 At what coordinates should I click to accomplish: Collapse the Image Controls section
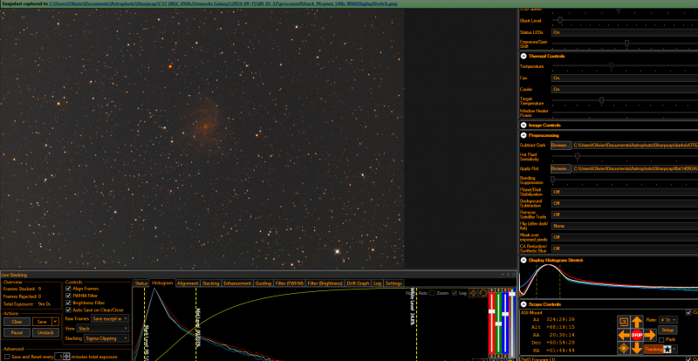click(x=523, y=125)
